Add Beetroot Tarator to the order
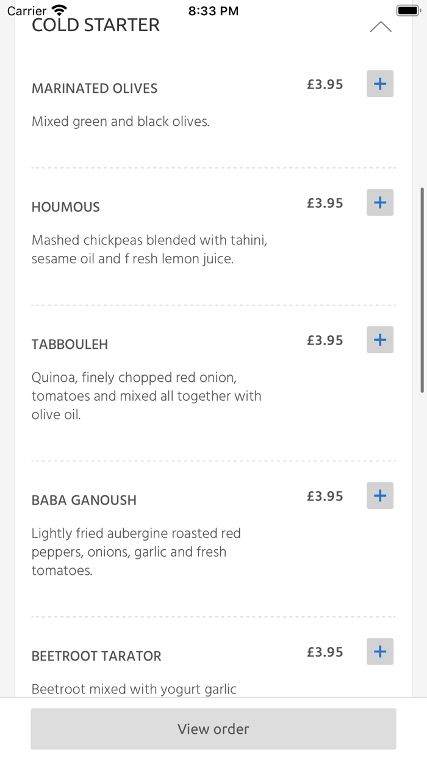Image resolution: width=427 pixels, height=760 pixels. point(379,651)
